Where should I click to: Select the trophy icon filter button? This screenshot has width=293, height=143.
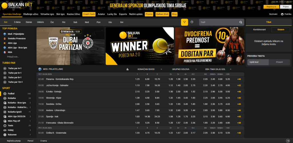point(185,22)
